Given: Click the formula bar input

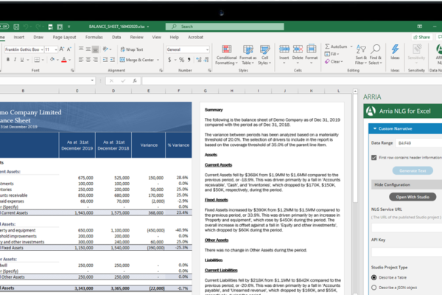Looking at the screenshot, I should coord(292,81).
